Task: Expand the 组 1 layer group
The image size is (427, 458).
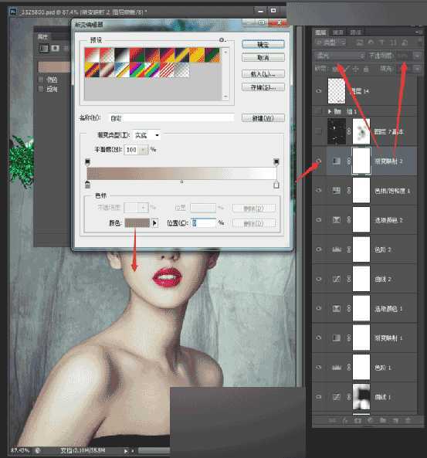Action: [330, 111]
